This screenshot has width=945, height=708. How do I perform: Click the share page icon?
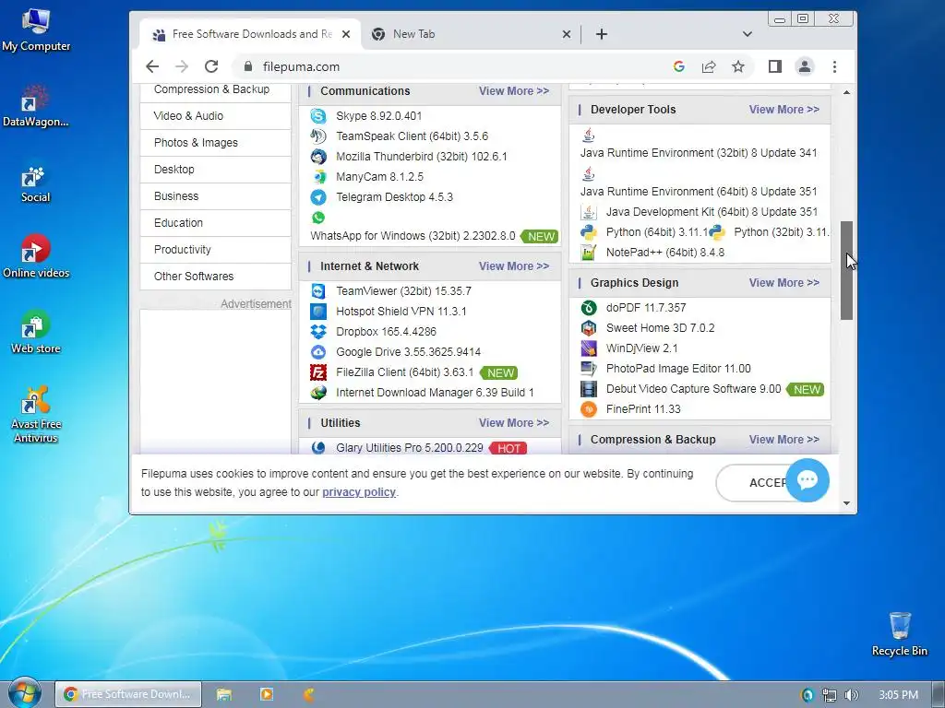(x=709, y=66)
